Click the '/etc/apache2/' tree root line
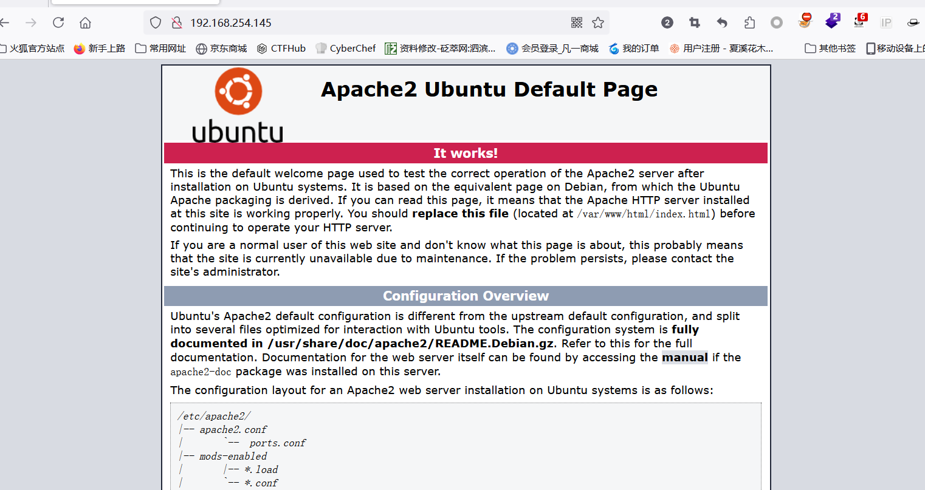 click(x=214, y=416)
